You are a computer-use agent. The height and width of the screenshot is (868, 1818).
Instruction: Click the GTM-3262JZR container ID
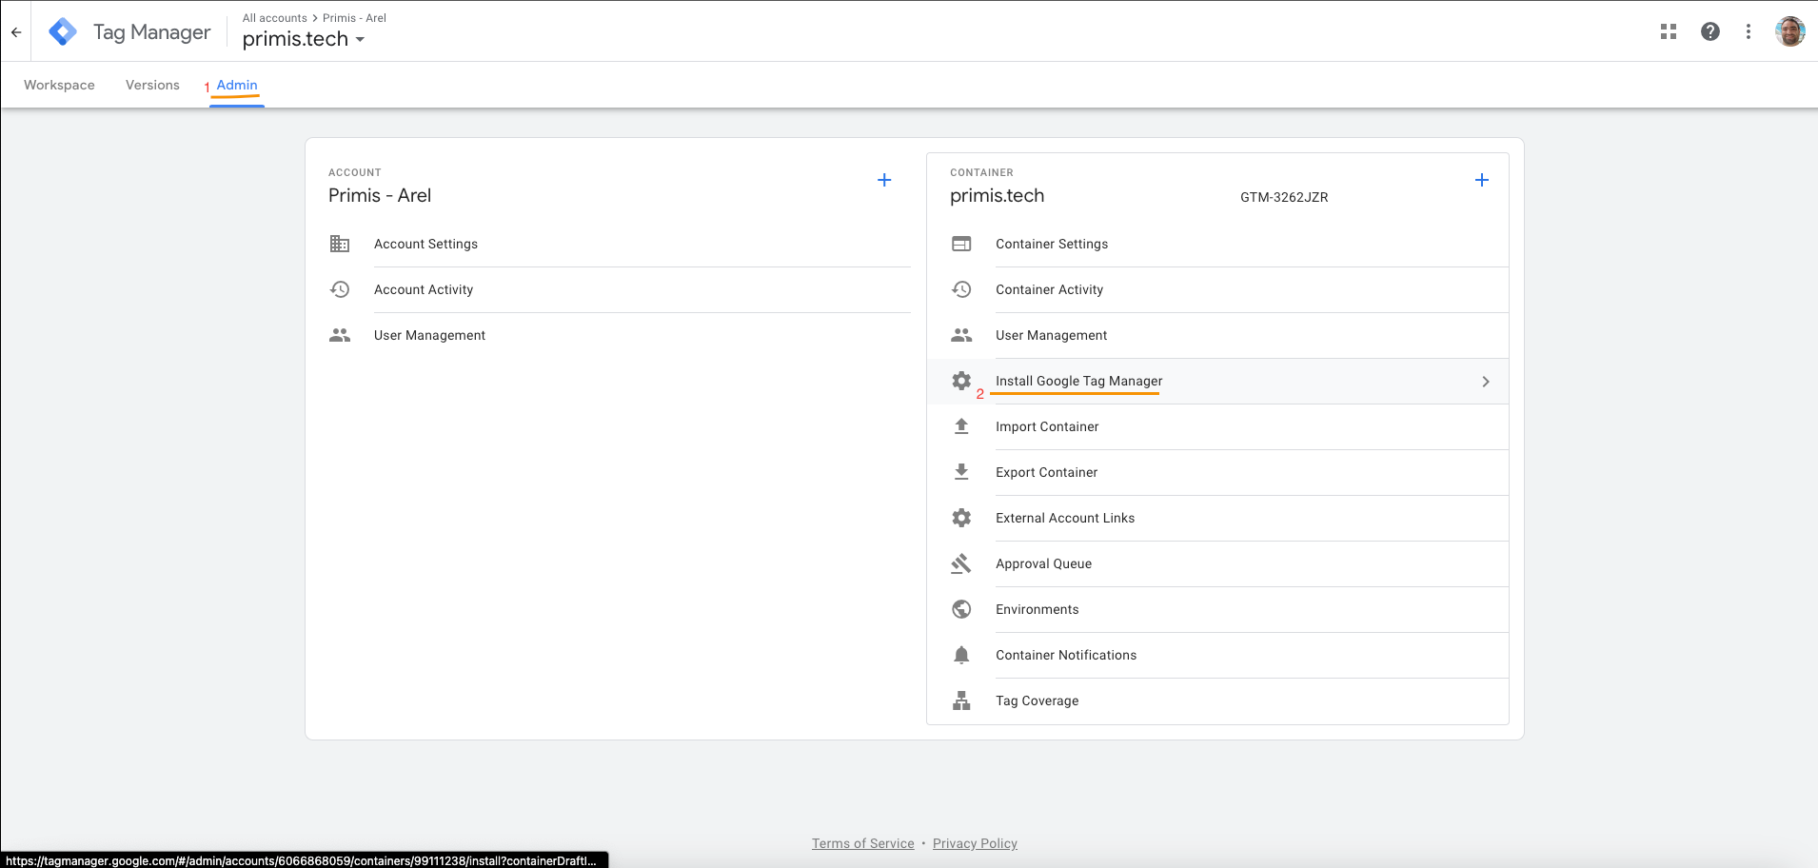[1284, 197]
